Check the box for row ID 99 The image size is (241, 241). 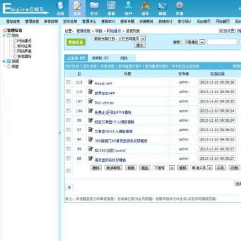click(x=69, y=120)
